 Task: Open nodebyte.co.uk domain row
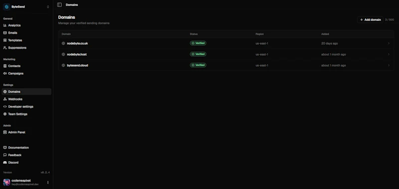226,43
